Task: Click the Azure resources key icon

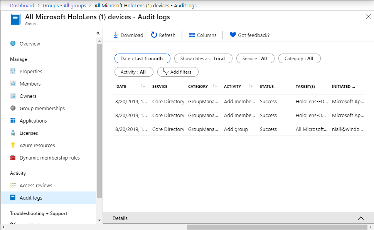Action: [x=13, y=145]
